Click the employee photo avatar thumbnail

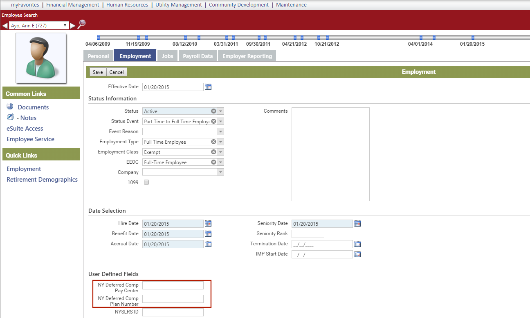[x=41, y=58]
